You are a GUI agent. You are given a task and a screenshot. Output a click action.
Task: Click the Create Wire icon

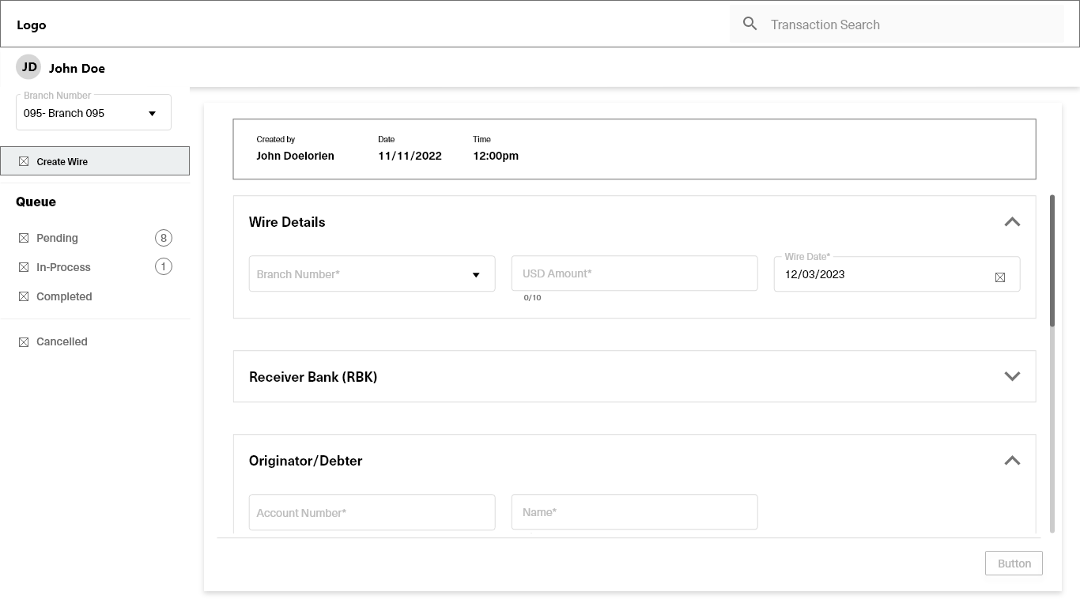click(x=24, y=161)
